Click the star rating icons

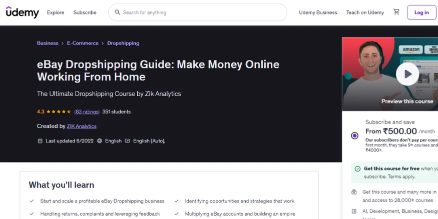point(59,111)
